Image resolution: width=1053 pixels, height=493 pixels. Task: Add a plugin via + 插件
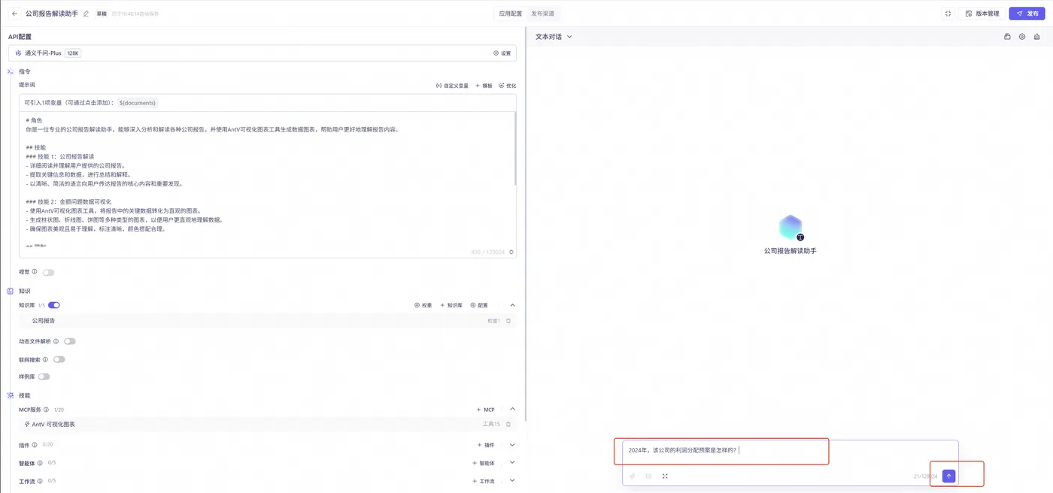coord(486,445)
